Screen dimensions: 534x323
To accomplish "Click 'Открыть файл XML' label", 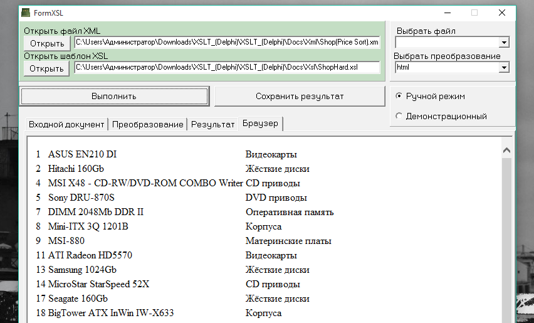I will [62, 31].
